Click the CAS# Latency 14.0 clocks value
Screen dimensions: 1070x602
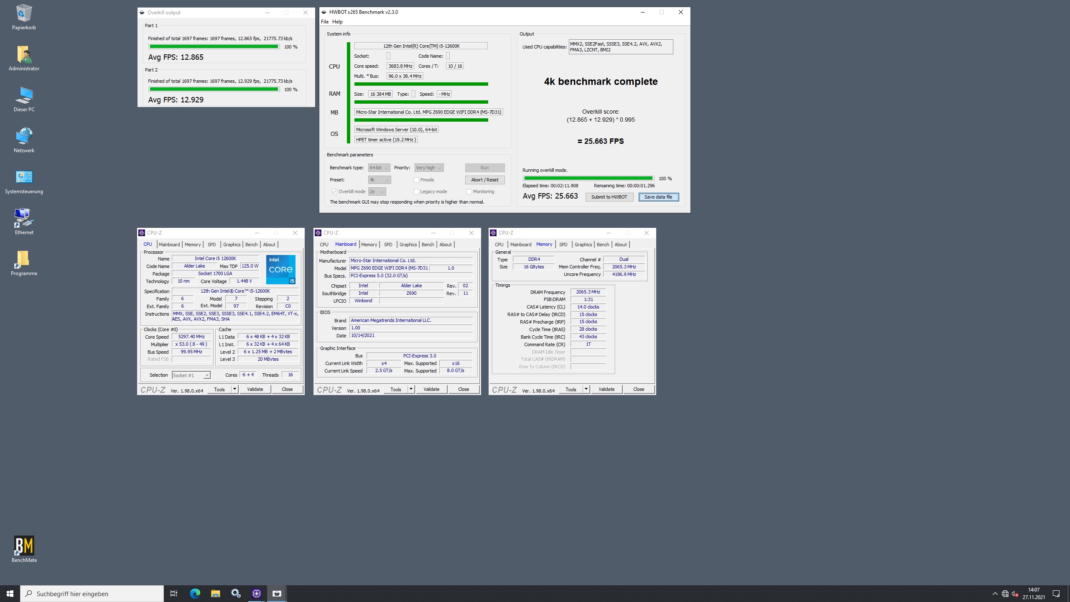[x=588, y=307]
